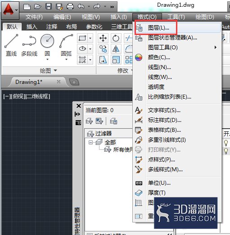Screen dimensions: 230x235
Task: Switch to the 默认 ribbon tab
Action: coord(12,26)
